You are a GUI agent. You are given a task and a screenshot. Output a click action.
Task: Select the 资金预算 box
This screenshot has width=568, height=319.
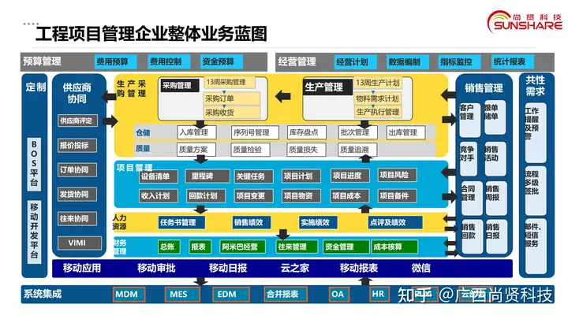pyautogui.click(x=221, y=62)
